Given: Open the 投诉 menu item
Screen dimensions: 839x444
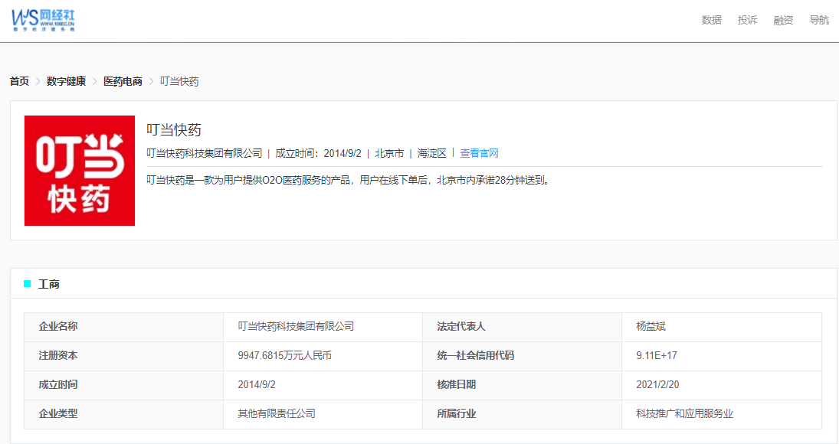Looking at the screenshot, I should point(747,21).
